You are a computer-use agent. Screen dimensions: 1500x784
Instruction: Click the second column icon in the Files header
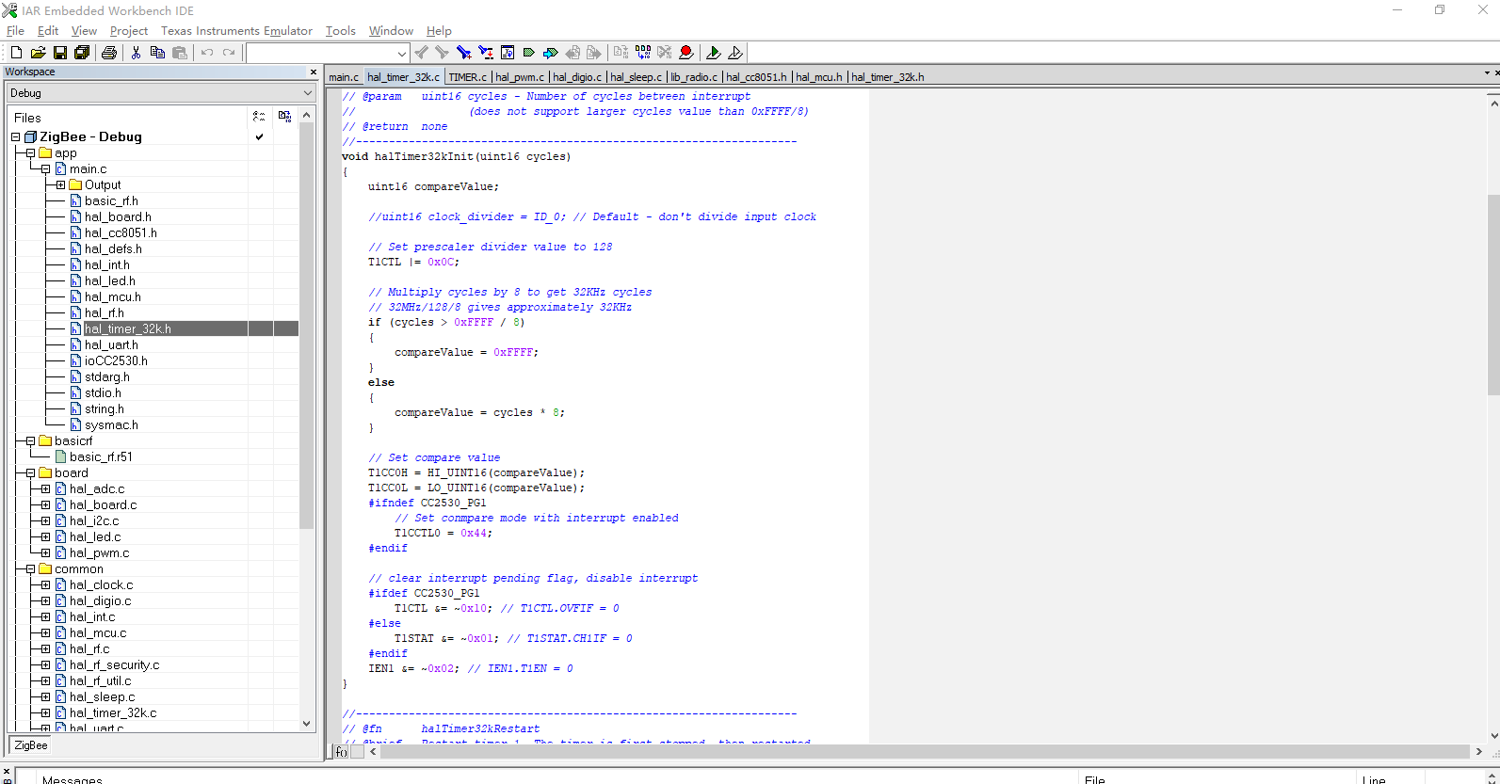(x=284, y=117)
